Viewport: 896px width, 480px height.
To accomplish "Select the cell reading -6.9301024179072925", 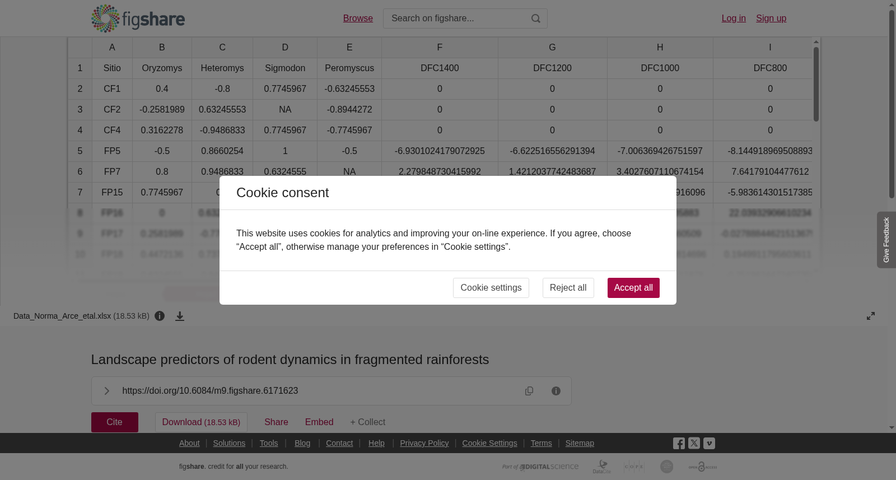I will pyautogui.click(x=440, y=151).
